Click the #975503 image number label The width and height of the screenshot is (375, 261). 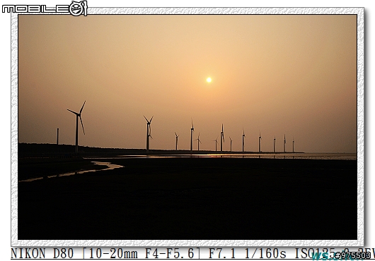coord(352,256)
